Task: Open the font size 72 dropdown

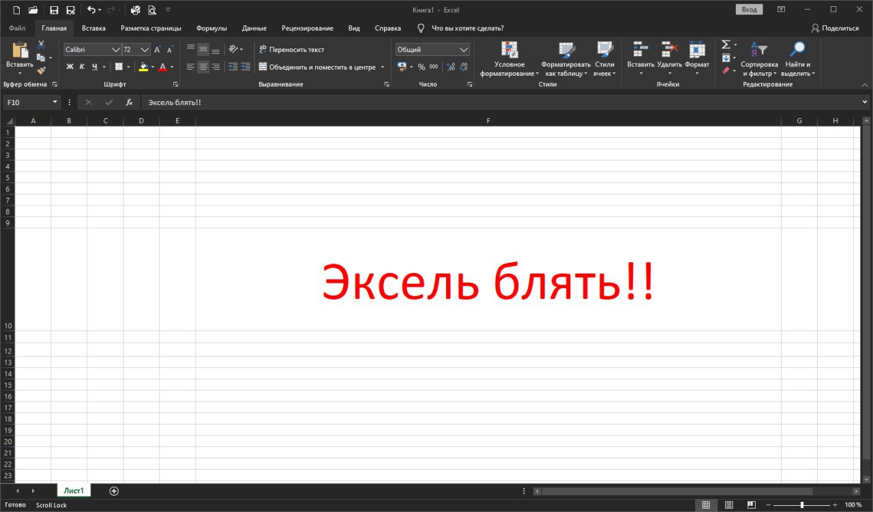Action: 145,50
